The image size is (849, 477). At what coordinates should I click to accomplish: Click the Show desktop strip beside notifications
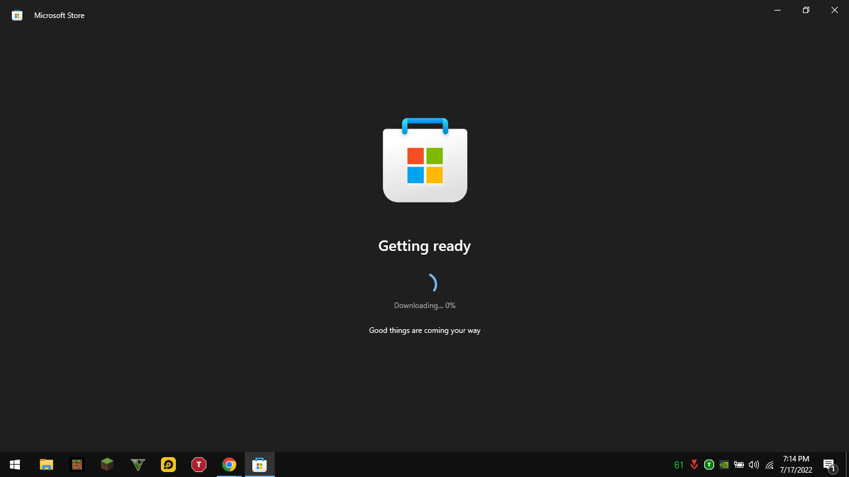[847, 465]
